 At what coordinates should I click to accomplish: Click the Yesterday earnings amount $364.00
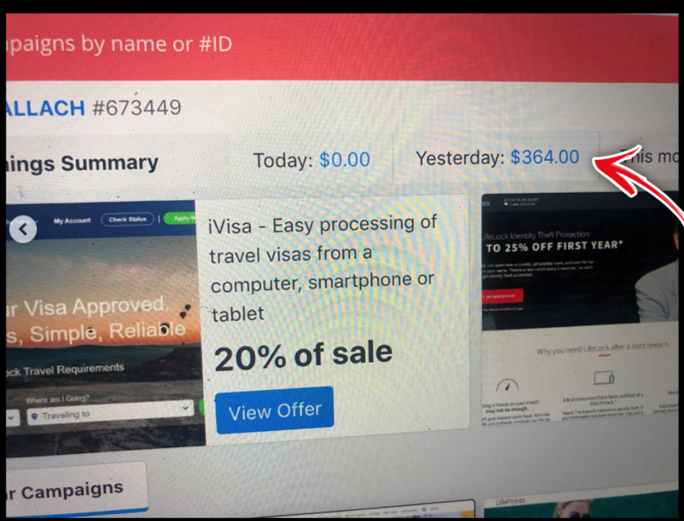click(x=544, y=157)
